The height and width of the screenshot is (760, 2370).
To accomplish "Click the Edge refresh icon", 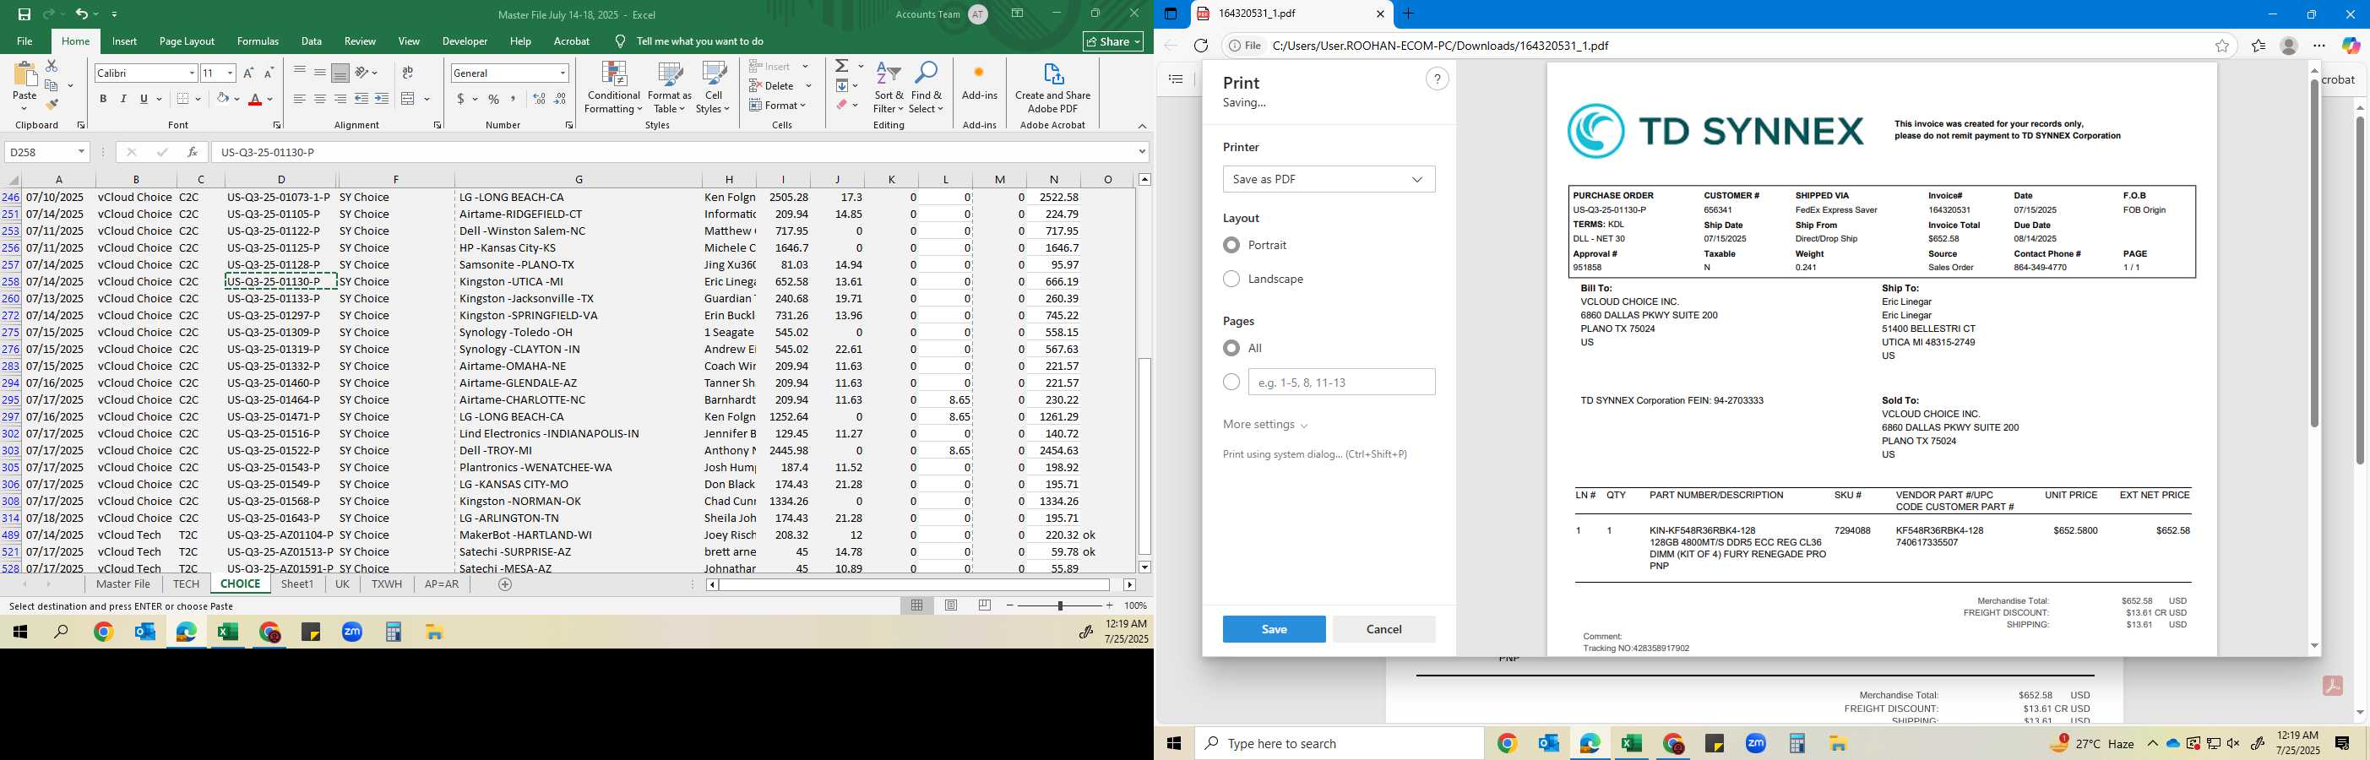I will (x=1201, y=45).
